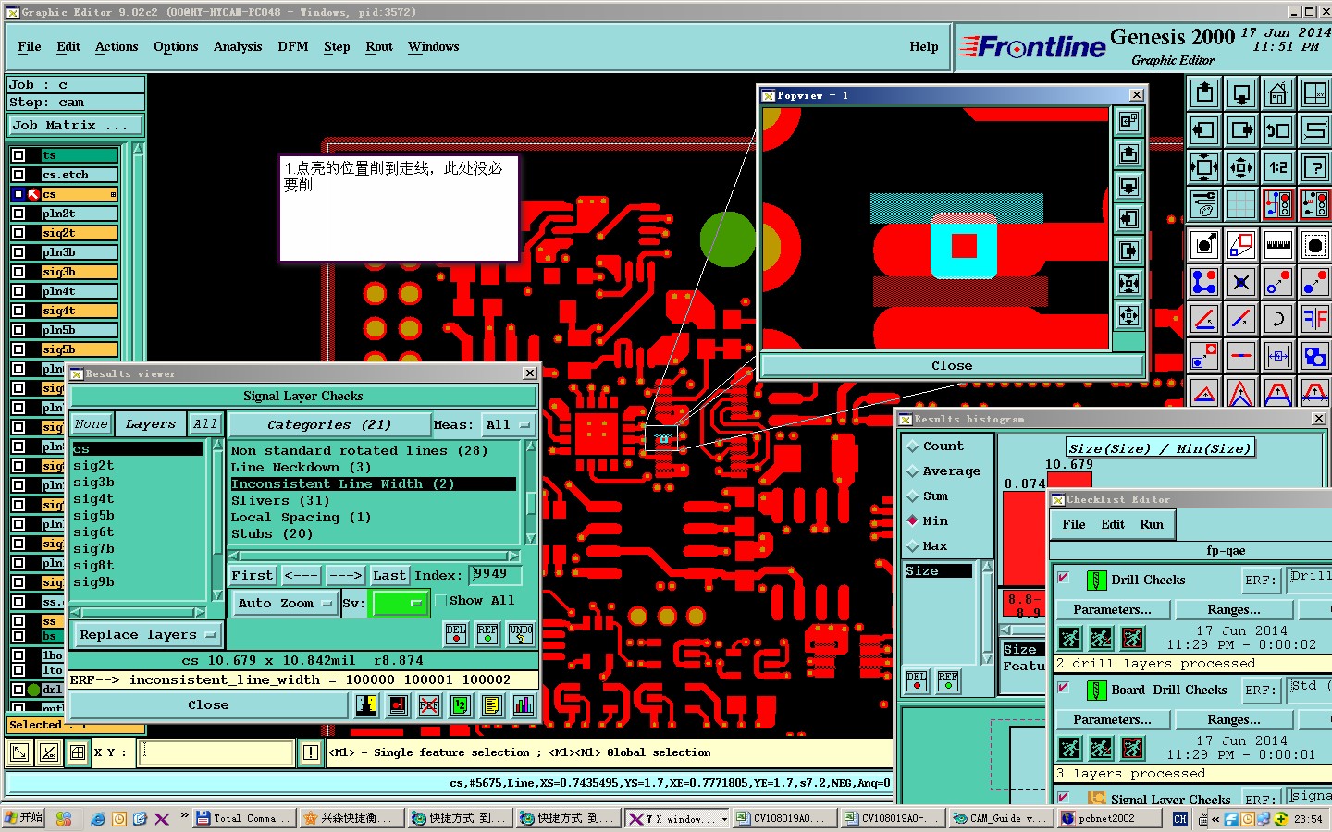Click the Home view icon in right toolbar
This screenshot has width=1332, height=832.
click(1277, 93)
